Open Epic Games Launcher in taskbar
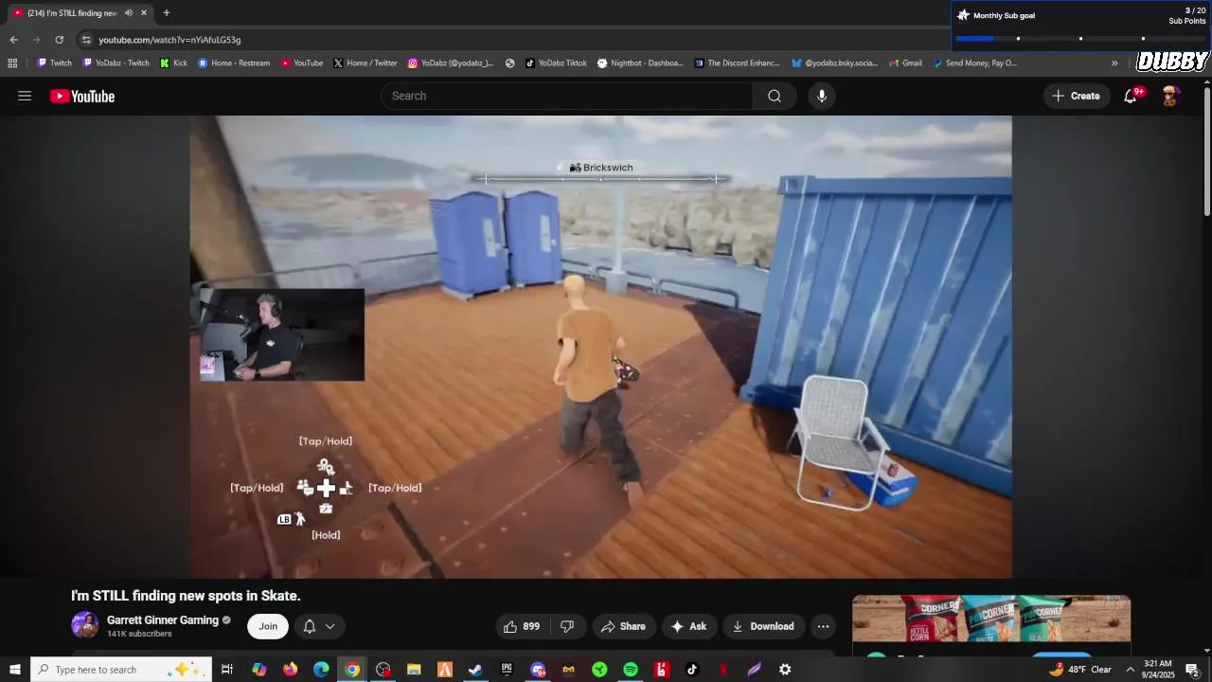 click(x=507, y=670)
